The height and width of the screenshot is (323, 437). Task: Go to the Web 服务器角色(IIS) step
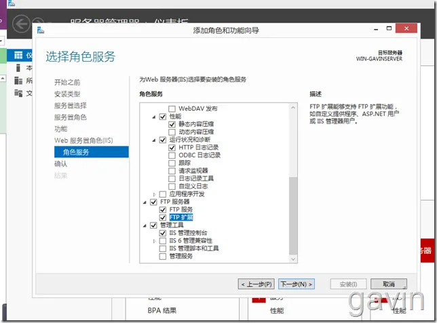pos(83,140)
